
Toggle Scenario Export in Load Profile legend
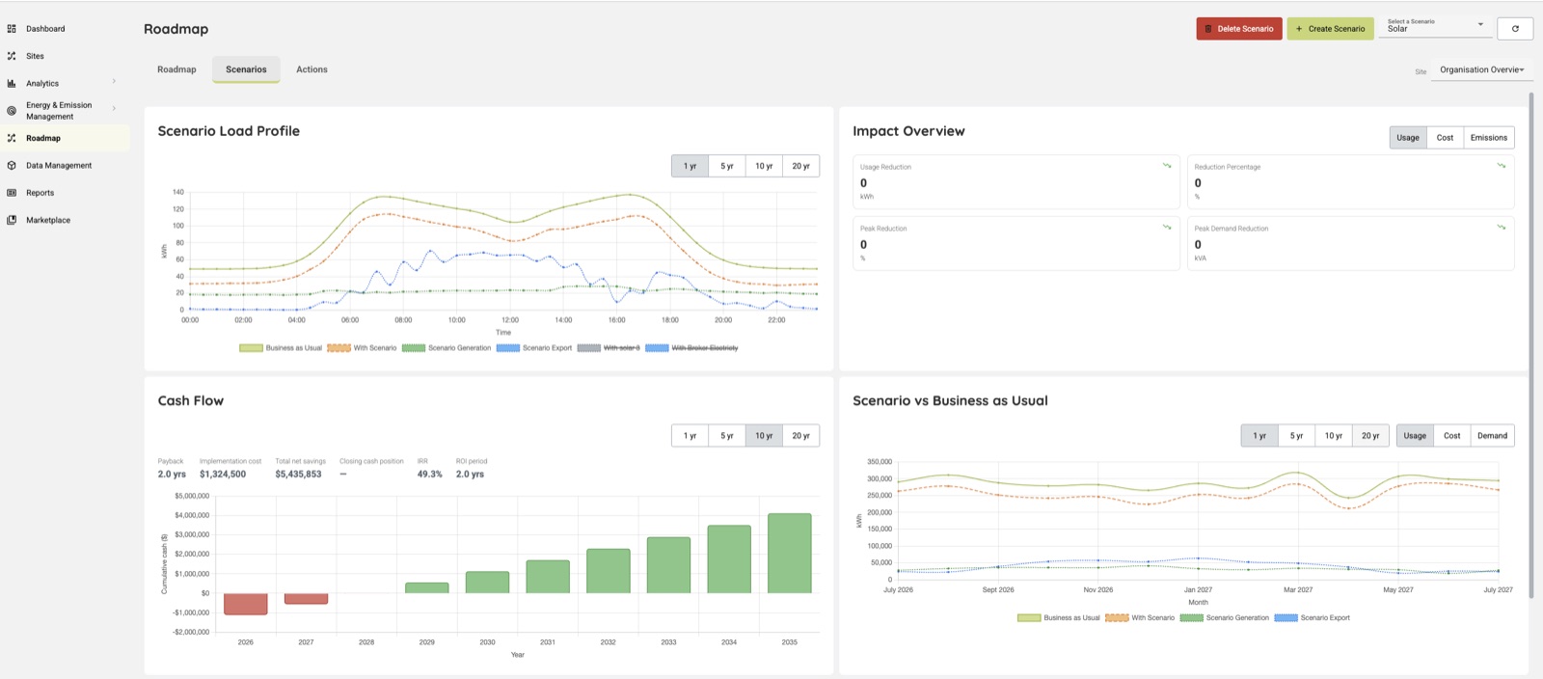coord(534,348)
